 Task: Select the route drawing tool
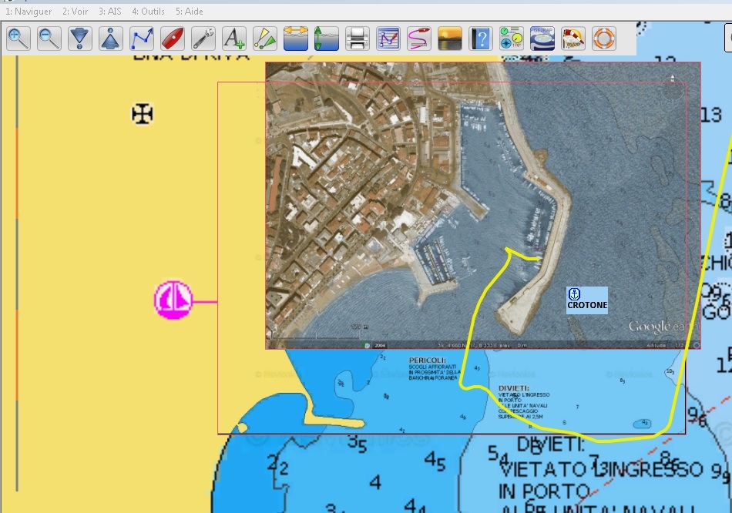point(142,38)
